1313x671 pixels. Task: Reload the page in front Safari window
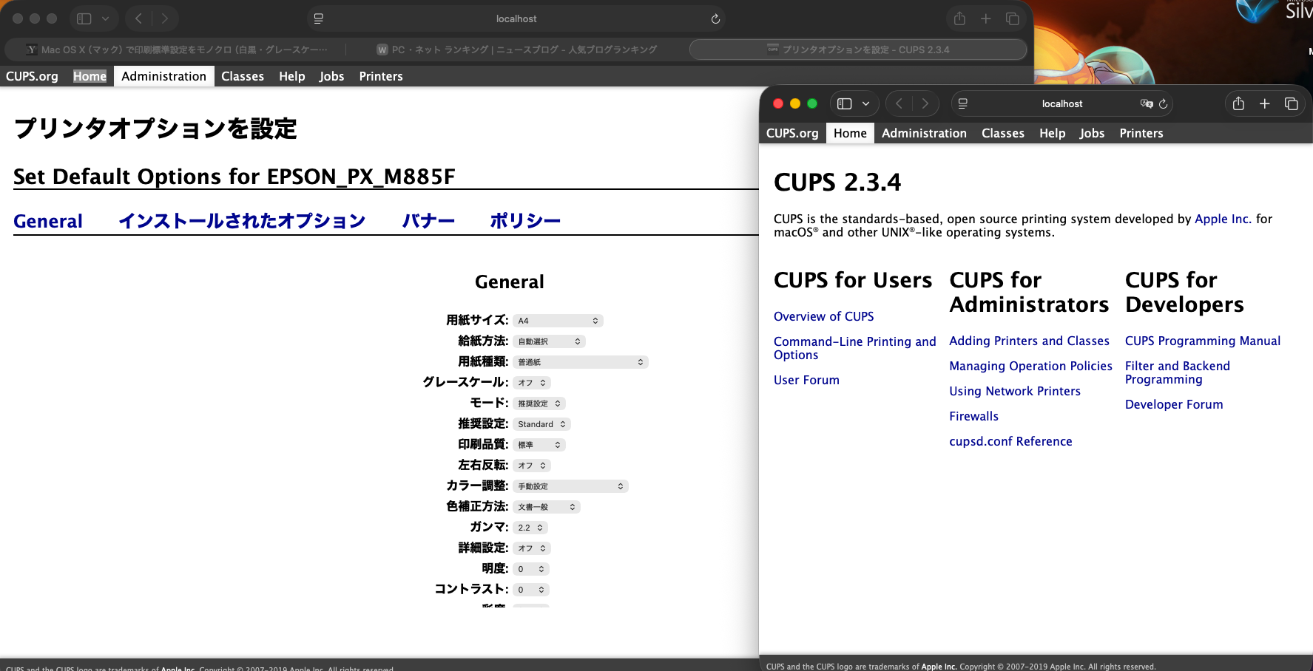click(x=1164, y=103)
